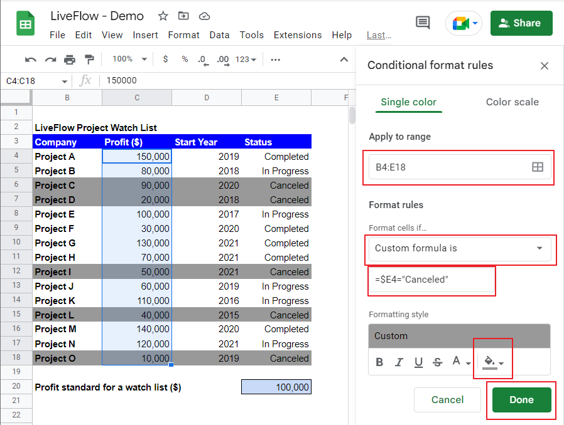Select column B header

tap(67, 98)
